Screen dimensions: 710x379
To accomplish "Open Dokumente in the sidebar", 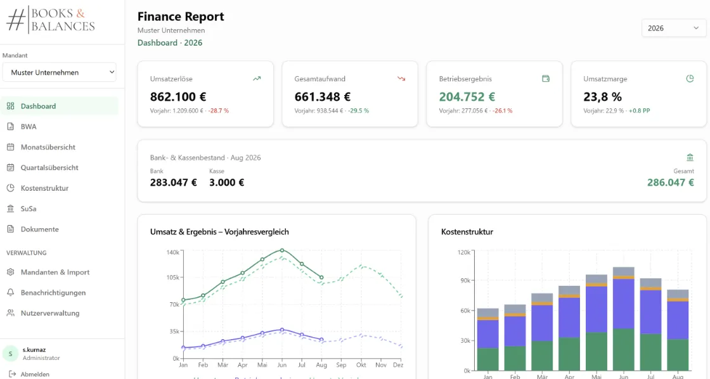I will point(60,229).
